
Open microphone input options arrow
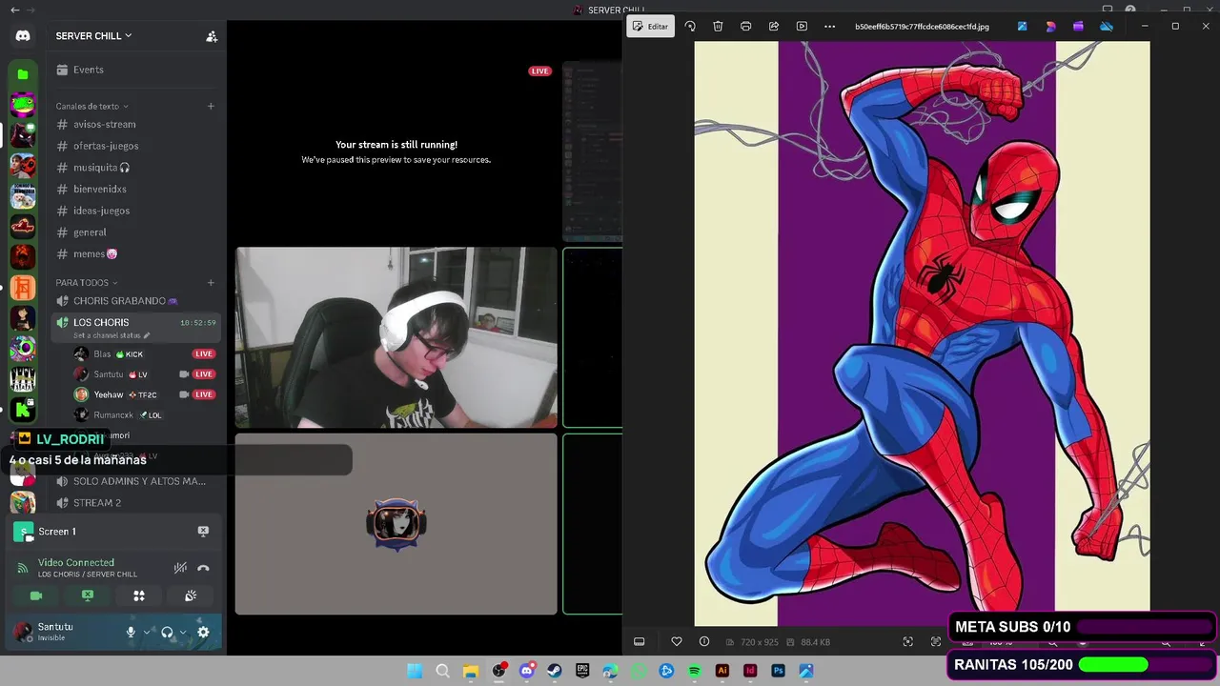pos(147,632)
